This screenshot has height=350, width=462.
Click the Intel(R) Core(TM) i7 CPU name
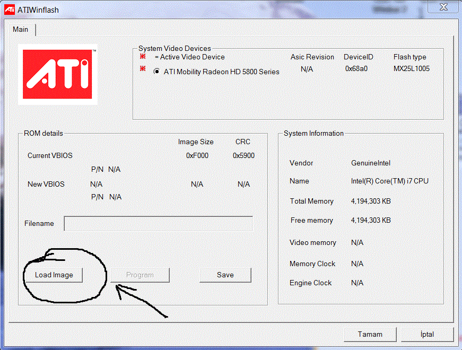click(389, 181)
